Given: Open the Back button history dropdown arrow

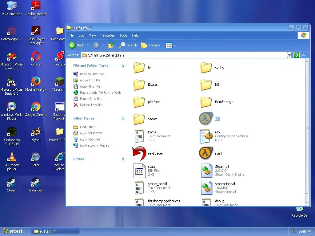Looking at the screenshot, I should [x=88, y=45].
